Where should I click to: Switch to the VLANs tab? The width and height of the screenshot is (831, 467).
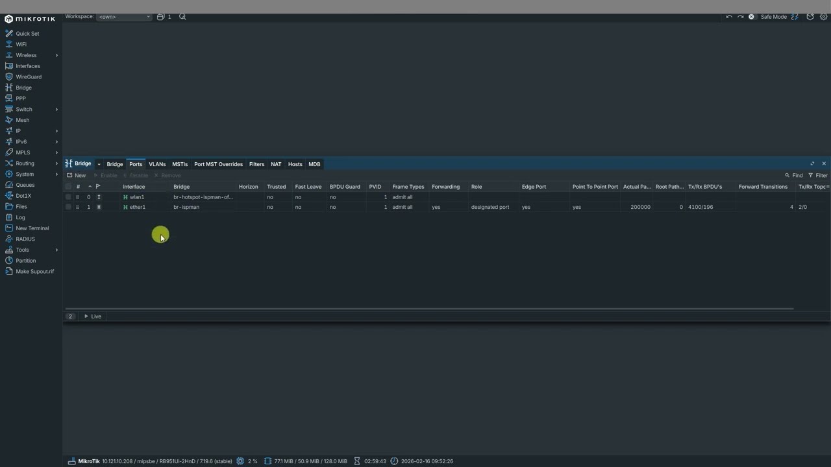tap(157, 164)
